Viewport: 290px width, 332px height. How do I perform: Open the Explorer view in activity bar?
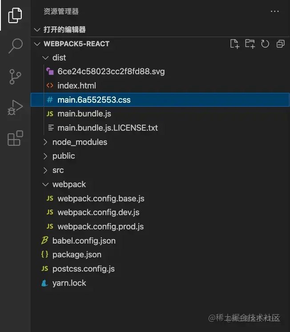coord(15,15)
